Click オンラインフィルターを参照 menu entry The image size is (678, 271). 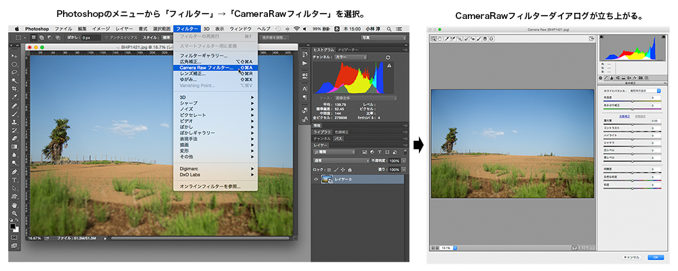pos(215,186)
